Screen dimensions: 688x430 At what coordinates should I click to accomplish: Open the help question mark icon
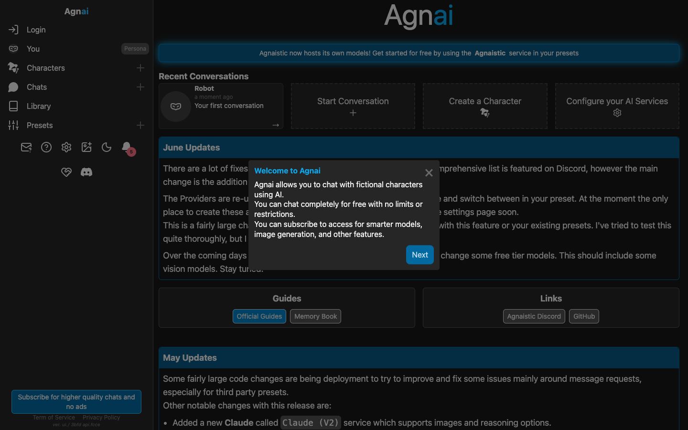pos(46,148)
